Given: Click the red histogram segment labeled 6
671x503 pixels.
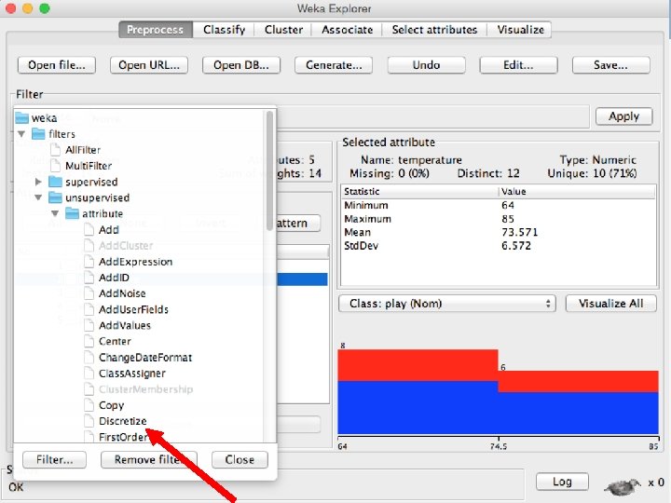Looking at the screenshot, I should 578,382.
